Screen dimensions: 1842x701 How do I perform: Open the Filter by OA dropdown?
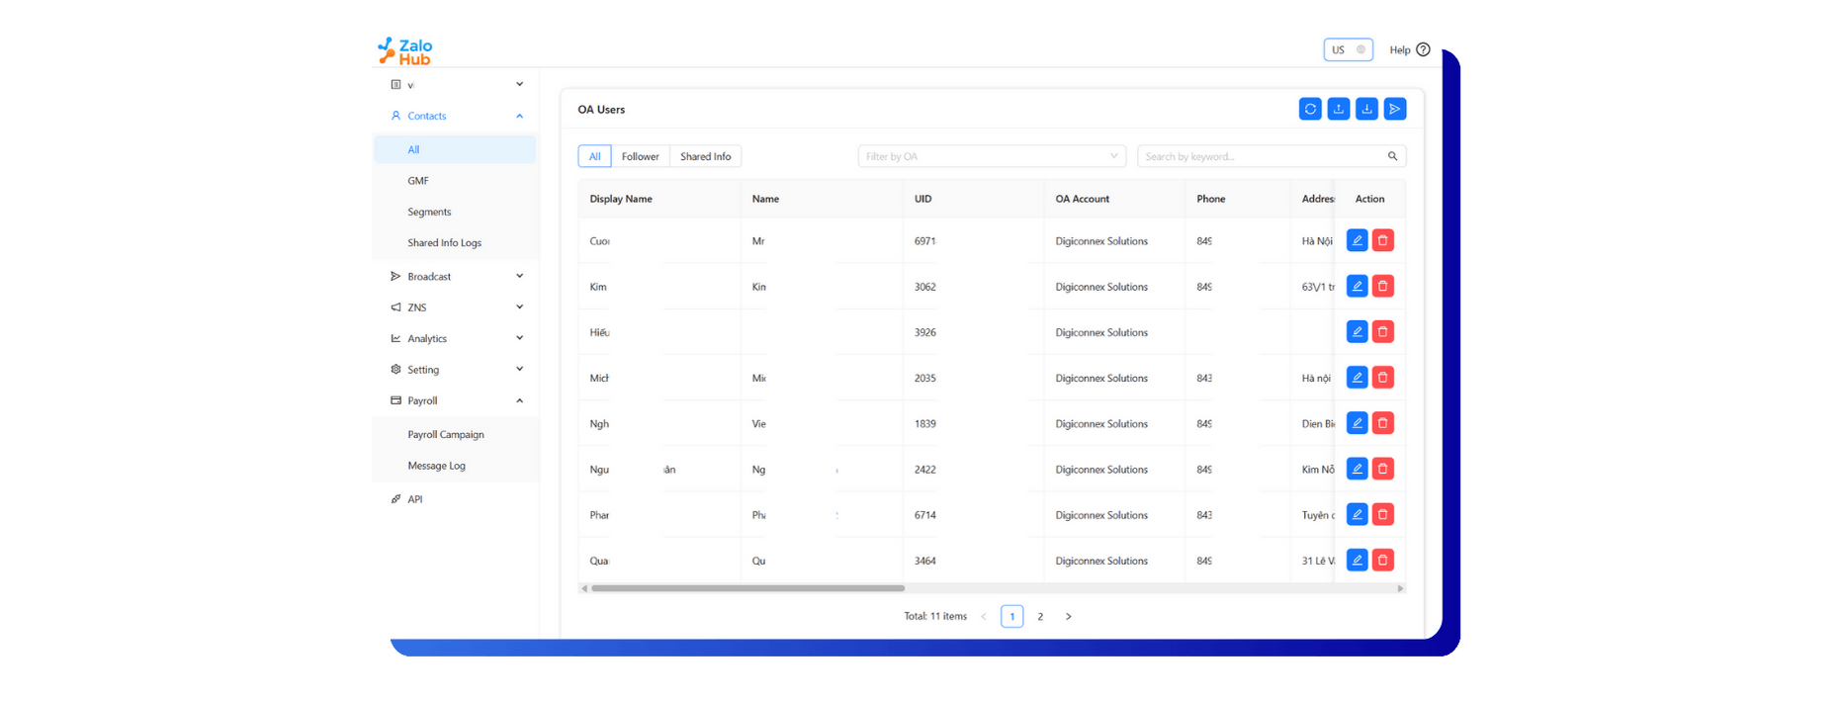tap(991, 156)
